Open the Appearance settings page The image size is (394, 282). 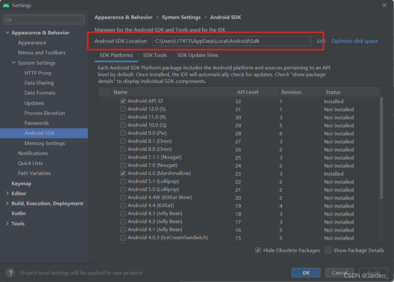32,42
